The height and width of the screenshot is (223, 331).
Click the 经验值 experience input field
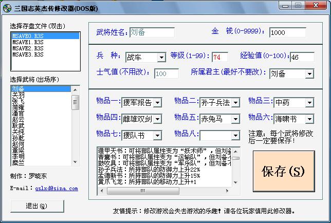coord(302,57)
